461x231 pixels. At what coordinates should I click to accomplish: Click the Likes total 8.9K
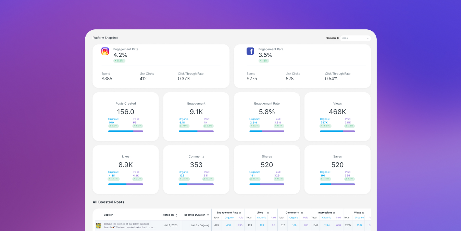(x=126, y=165)
